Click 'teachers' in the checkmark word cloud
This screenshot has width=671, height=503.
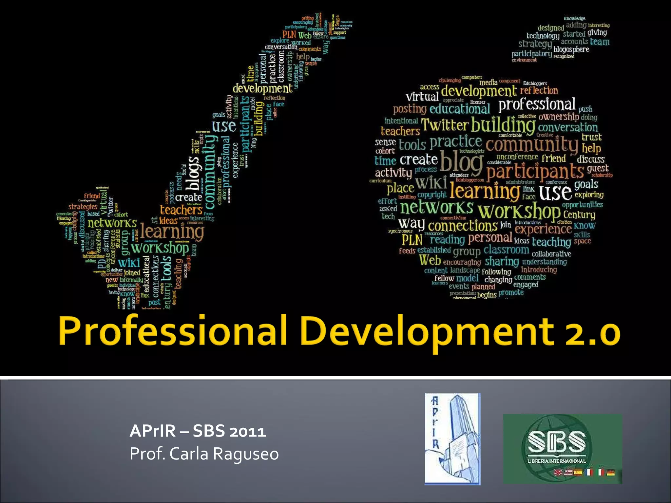pyautogui.click(x=181, y=210)
